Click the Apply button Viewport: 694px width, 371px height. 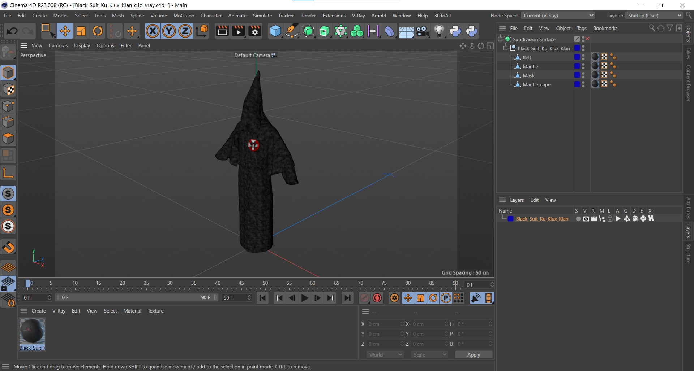point(474,355)
